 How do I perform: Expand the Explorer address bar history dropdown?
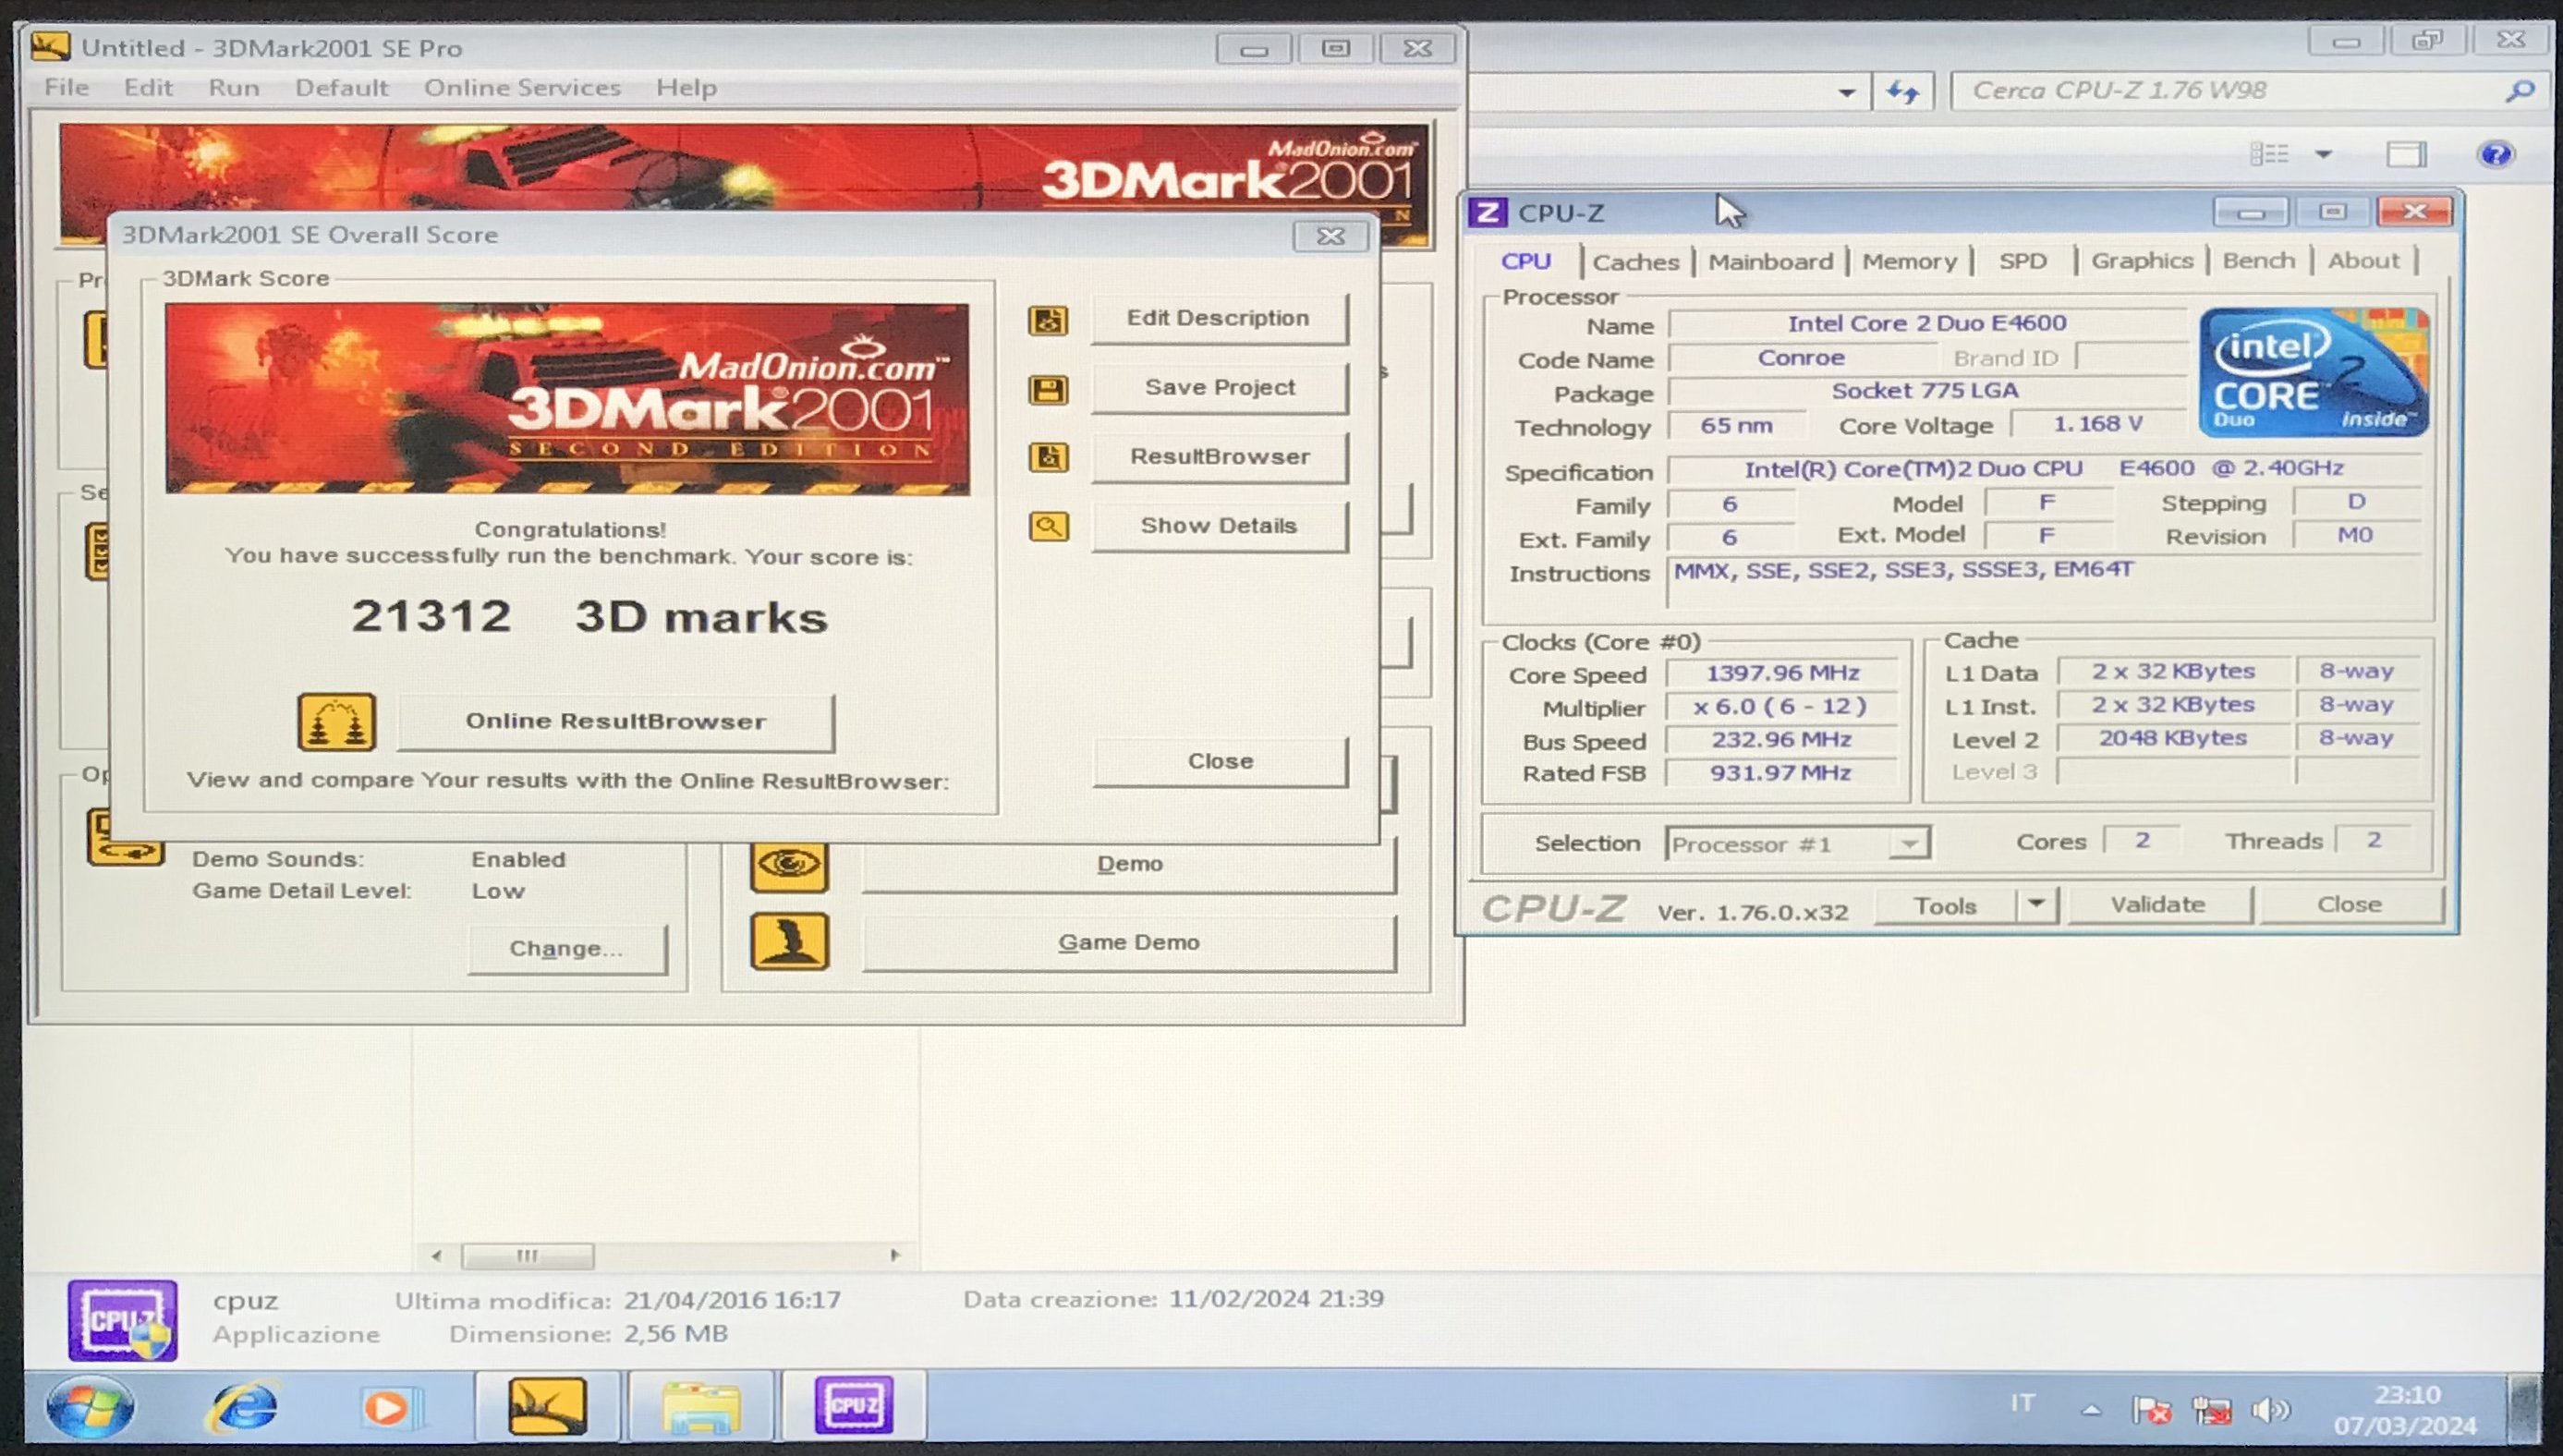click(1846, 92)
